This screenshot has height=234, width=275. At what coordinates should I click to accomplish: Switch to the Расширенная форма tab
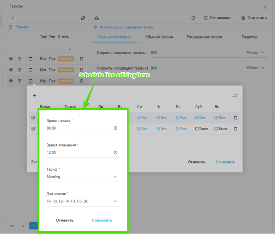[x=203, y=37]
